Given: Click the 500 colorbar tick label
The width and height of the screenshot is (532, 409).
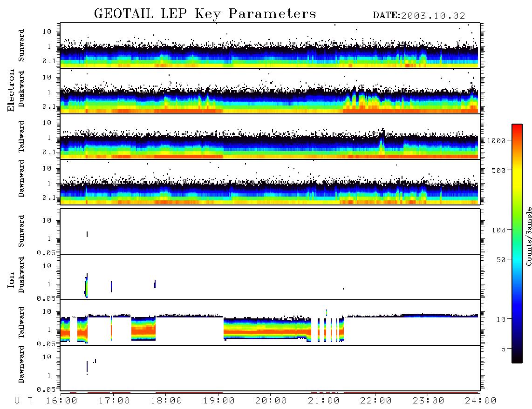Looking at the screenshot, I should click(499, 171).
